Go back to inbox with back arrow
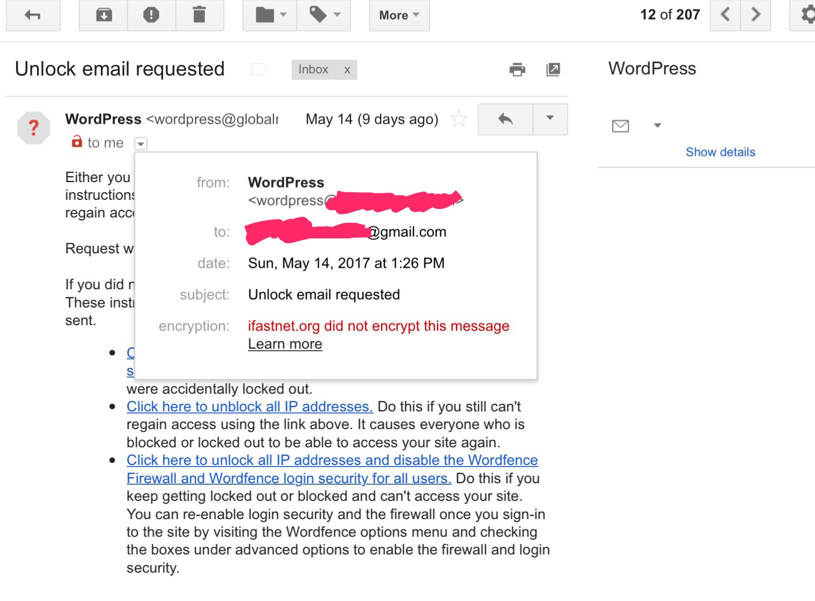The image size is (815, 601). coord(33,15)
